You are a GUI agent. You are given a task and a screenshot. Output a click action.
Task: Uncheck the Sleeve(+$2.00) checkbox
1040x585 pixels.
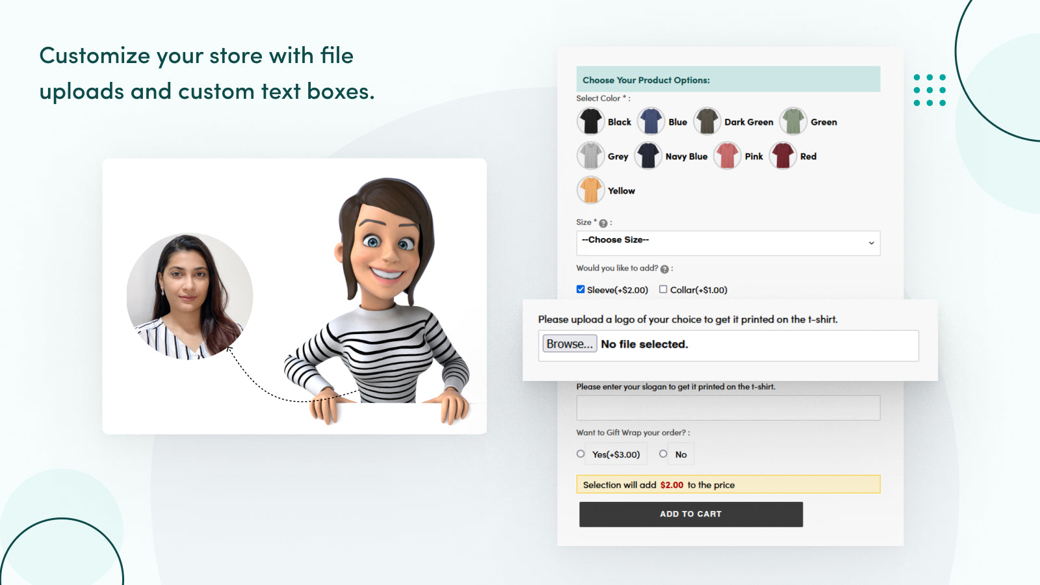pyautogui.click(x=580, y=289)
